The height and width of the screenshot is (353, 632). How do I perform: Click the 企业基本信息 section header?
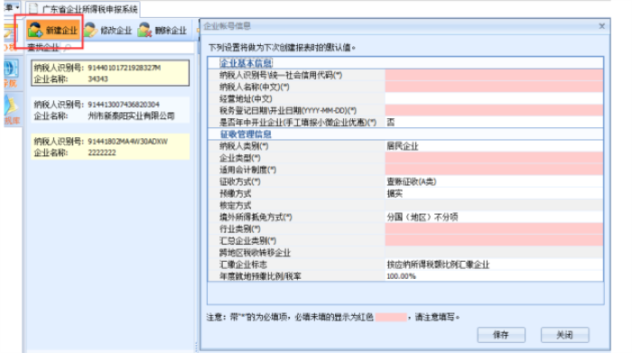(246, 63)
